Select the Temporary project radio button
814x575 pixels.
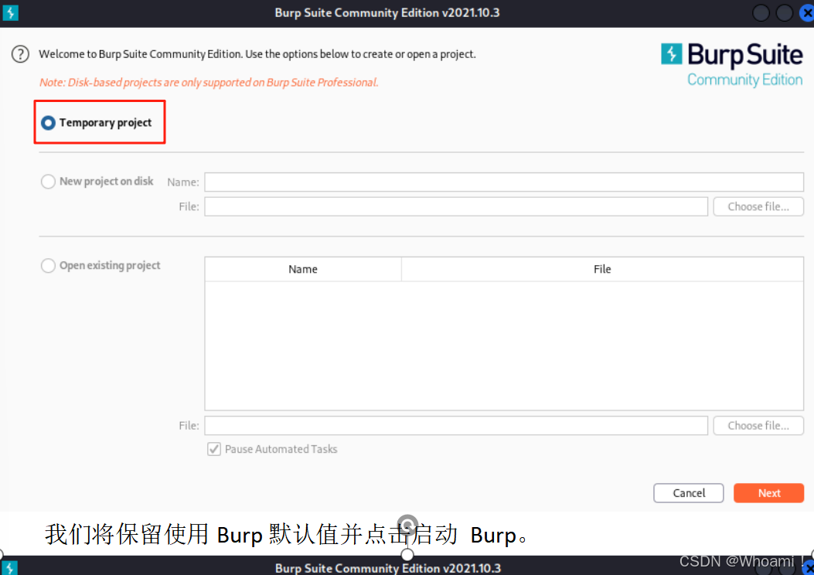coord(48,123)
